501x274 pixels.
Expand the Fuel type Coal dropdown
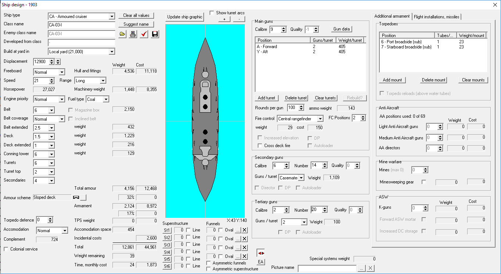click(x=106, y=99)
